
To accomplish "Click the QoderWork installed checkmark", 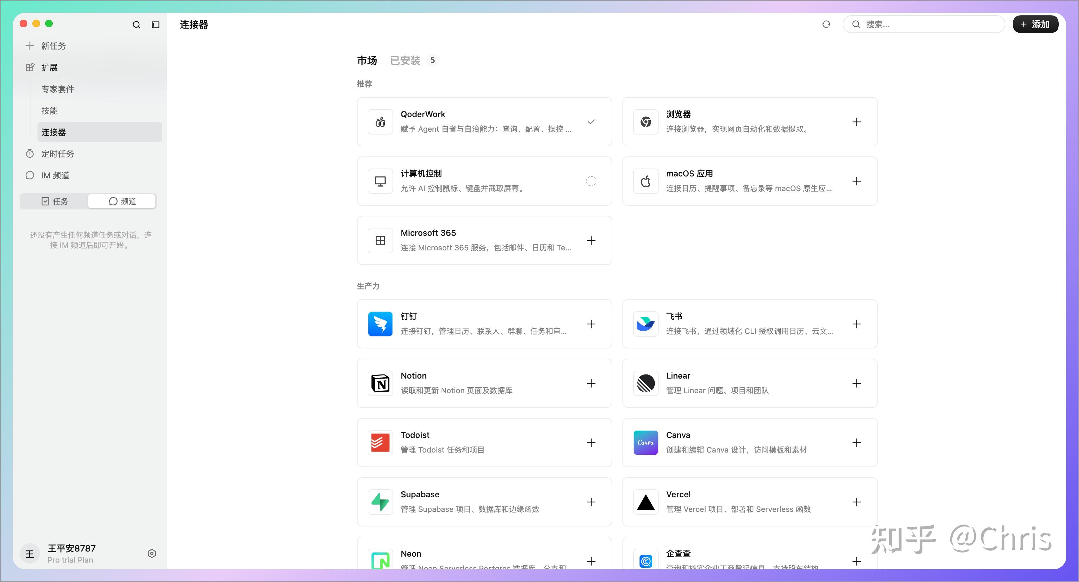I will (x=591, y=122).
